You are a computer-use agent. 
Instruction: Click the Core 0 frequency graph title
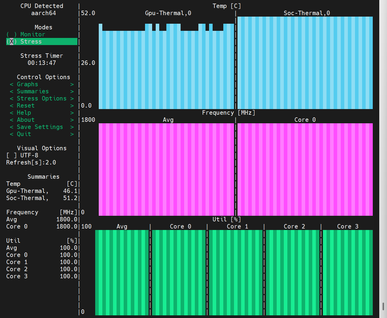[305, 120]
